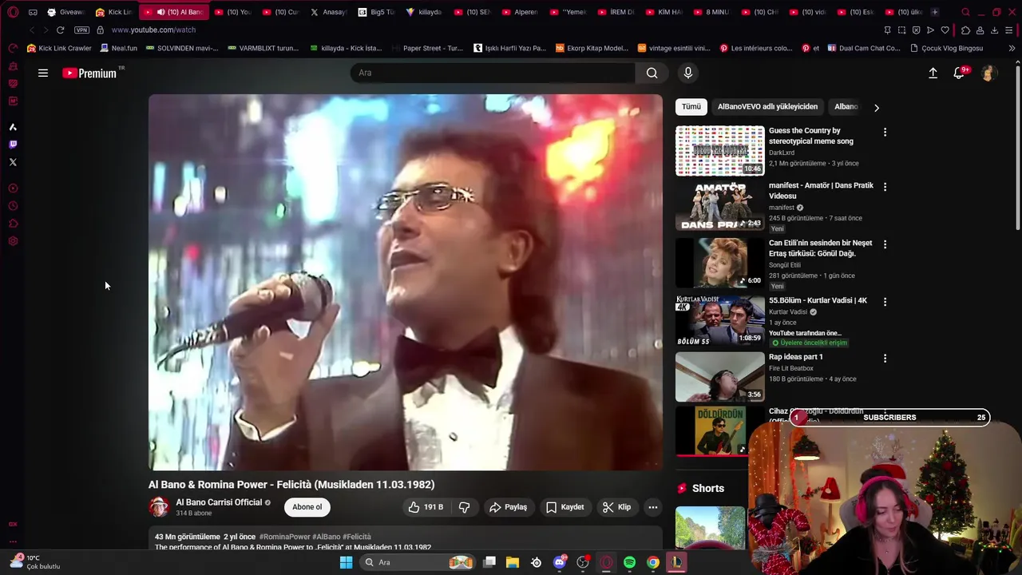1022x575 pixels.
Task: Open File Explorer from taskbar
Action: click(x=513, y=562)
